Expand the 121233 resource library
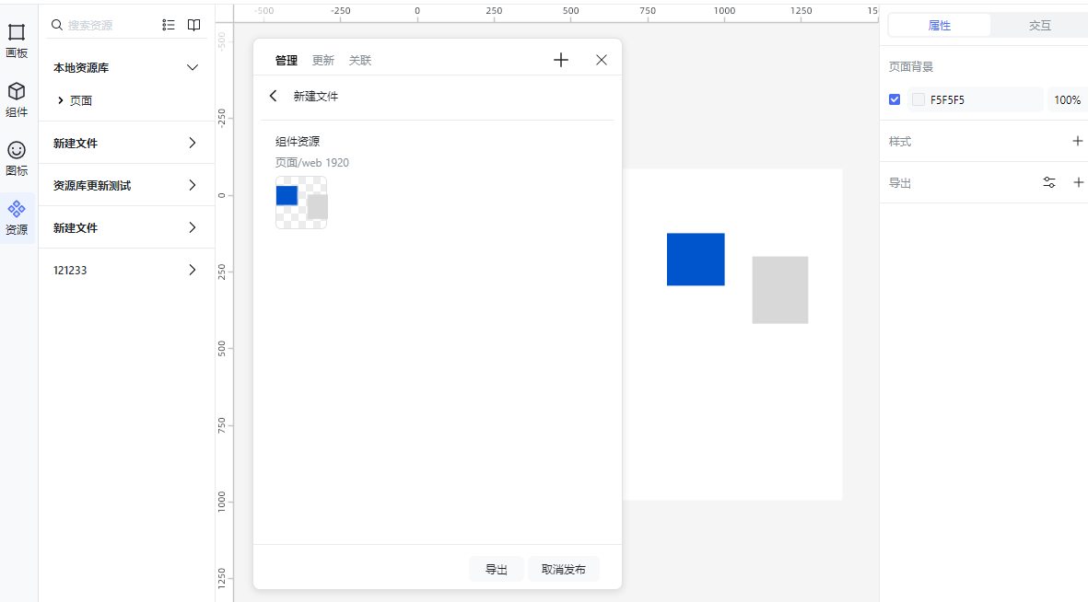The height and width of the screenshot is (602, 1088). [192, 270]
